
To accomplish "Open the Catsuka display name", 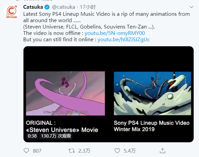I will point(33,7).
